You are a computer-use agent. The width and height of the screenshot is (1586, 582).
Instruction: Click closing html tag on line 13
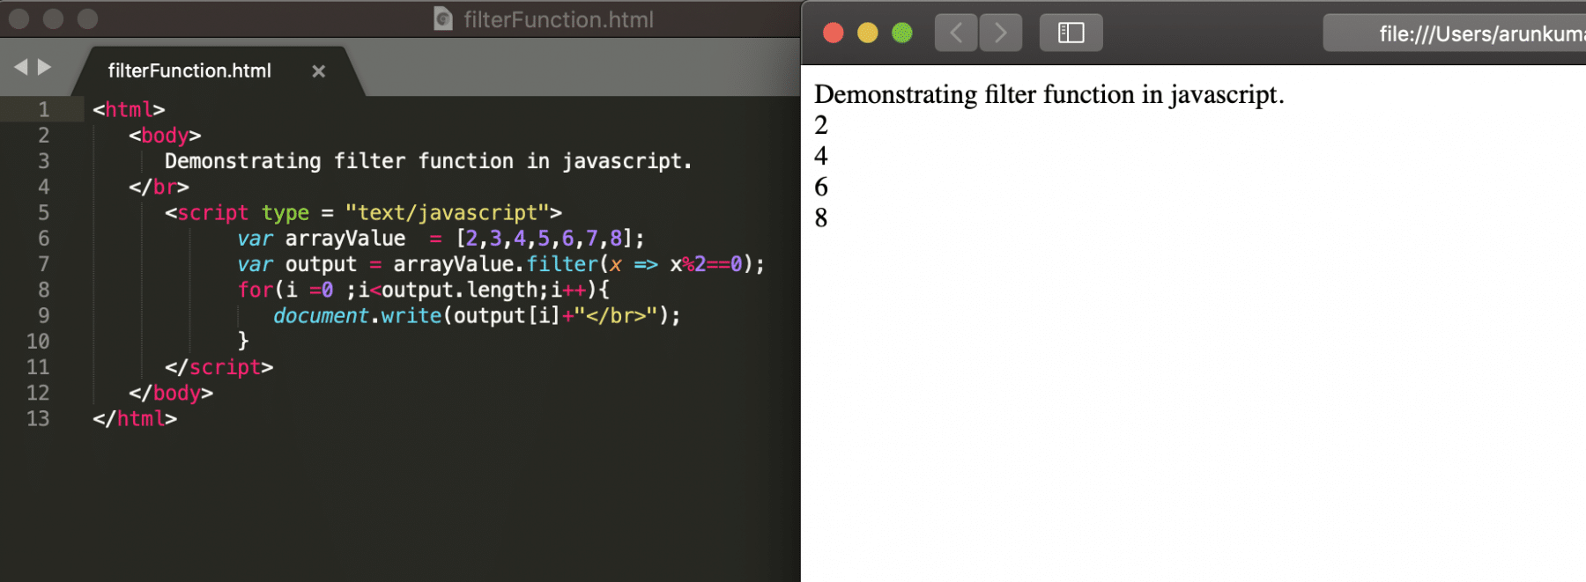135,419
